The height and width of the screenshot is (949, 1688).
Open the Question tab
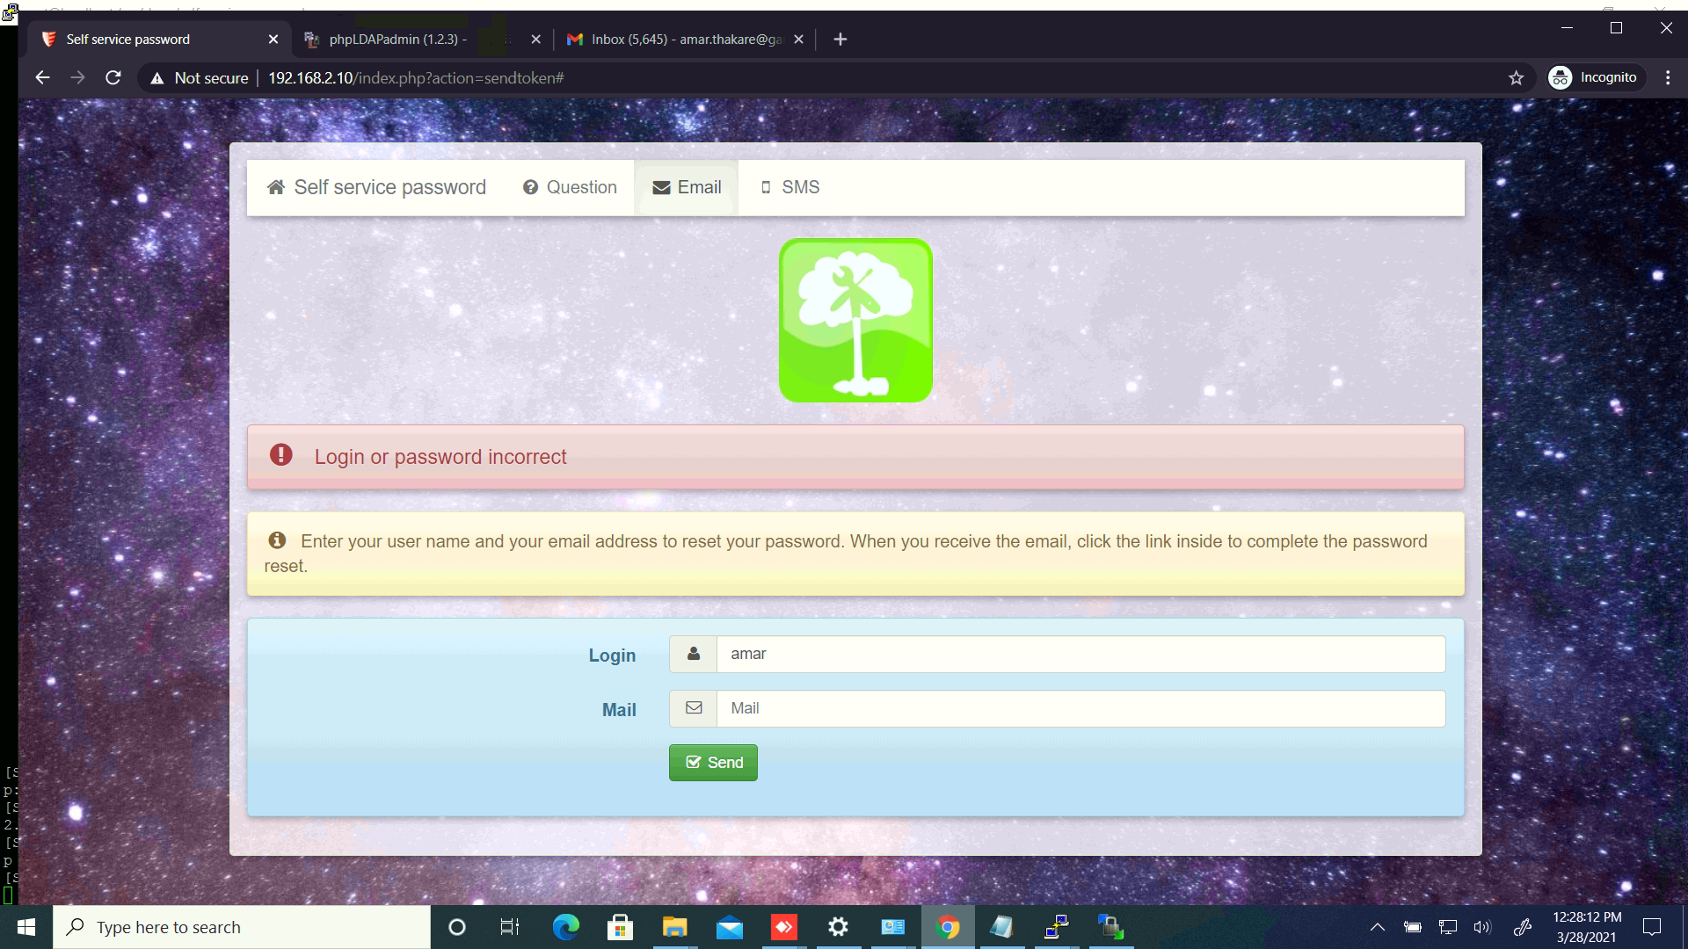tap(570, 187)
